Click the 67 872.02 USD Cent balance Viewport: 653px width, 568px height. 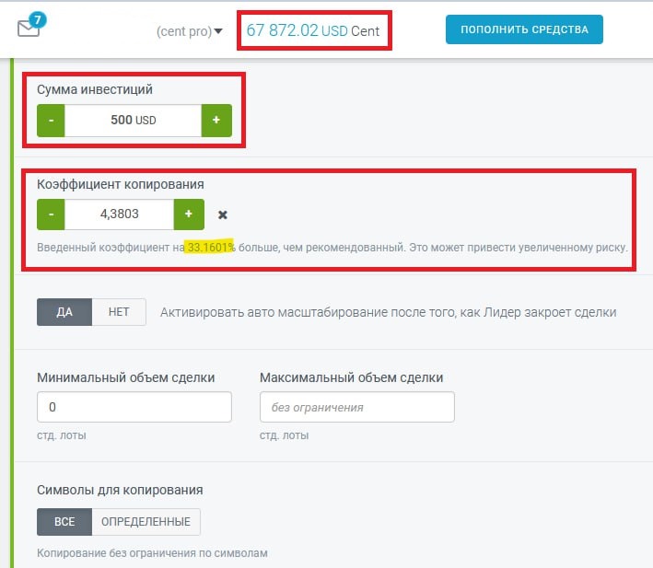(313, 30)
